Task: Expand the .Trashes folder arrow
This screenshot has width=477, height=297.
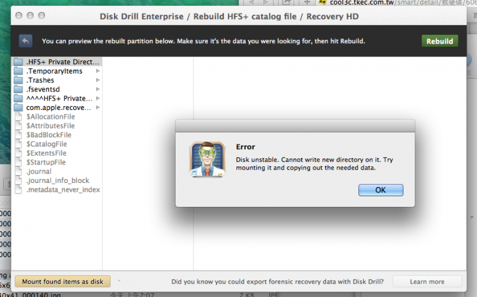Action: click(98, 80)
